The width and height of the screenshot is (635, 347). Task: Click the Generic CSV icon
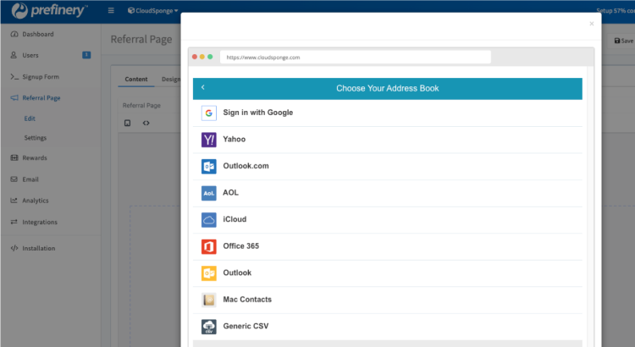(x=209, y=327)
